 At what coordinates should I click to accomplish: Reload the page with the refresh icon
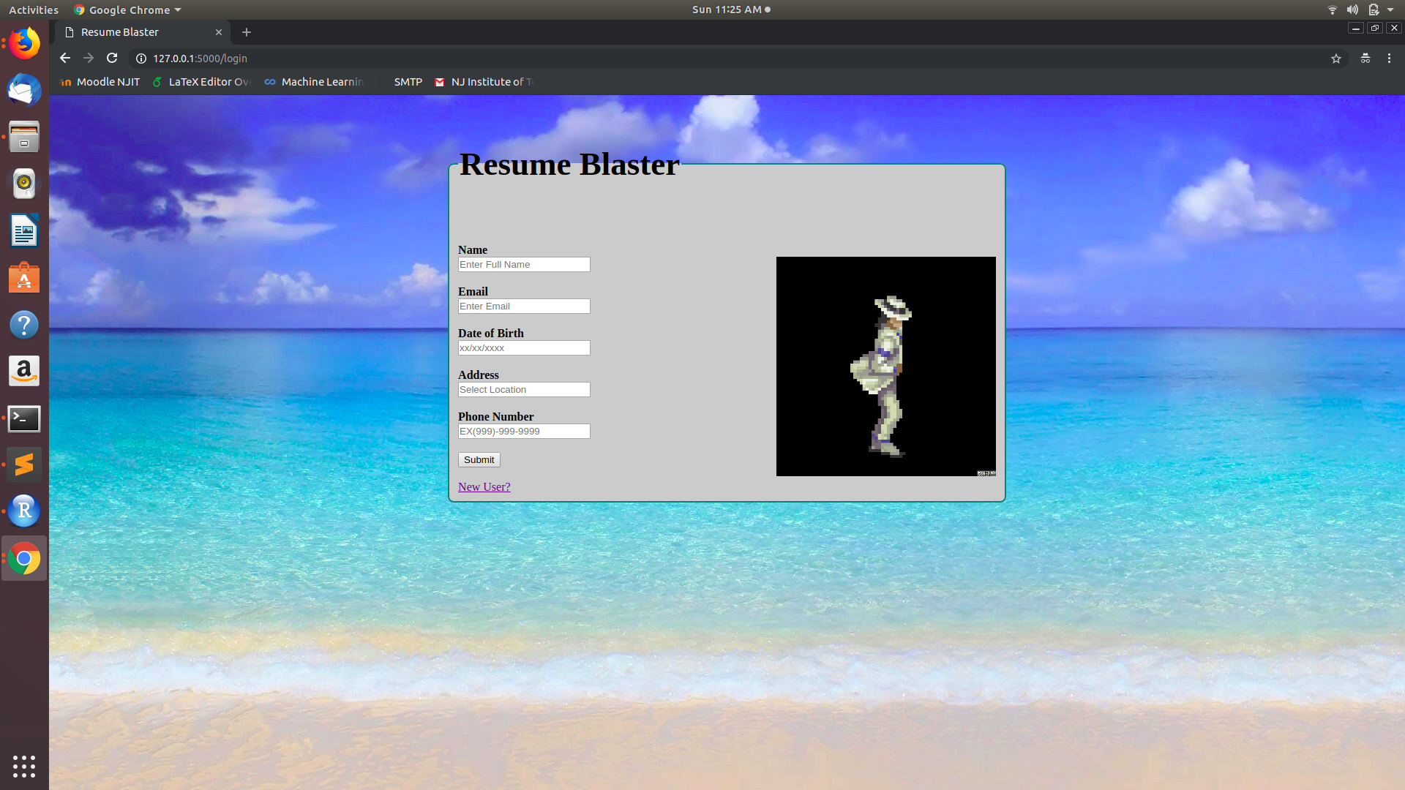pos(112,58)
